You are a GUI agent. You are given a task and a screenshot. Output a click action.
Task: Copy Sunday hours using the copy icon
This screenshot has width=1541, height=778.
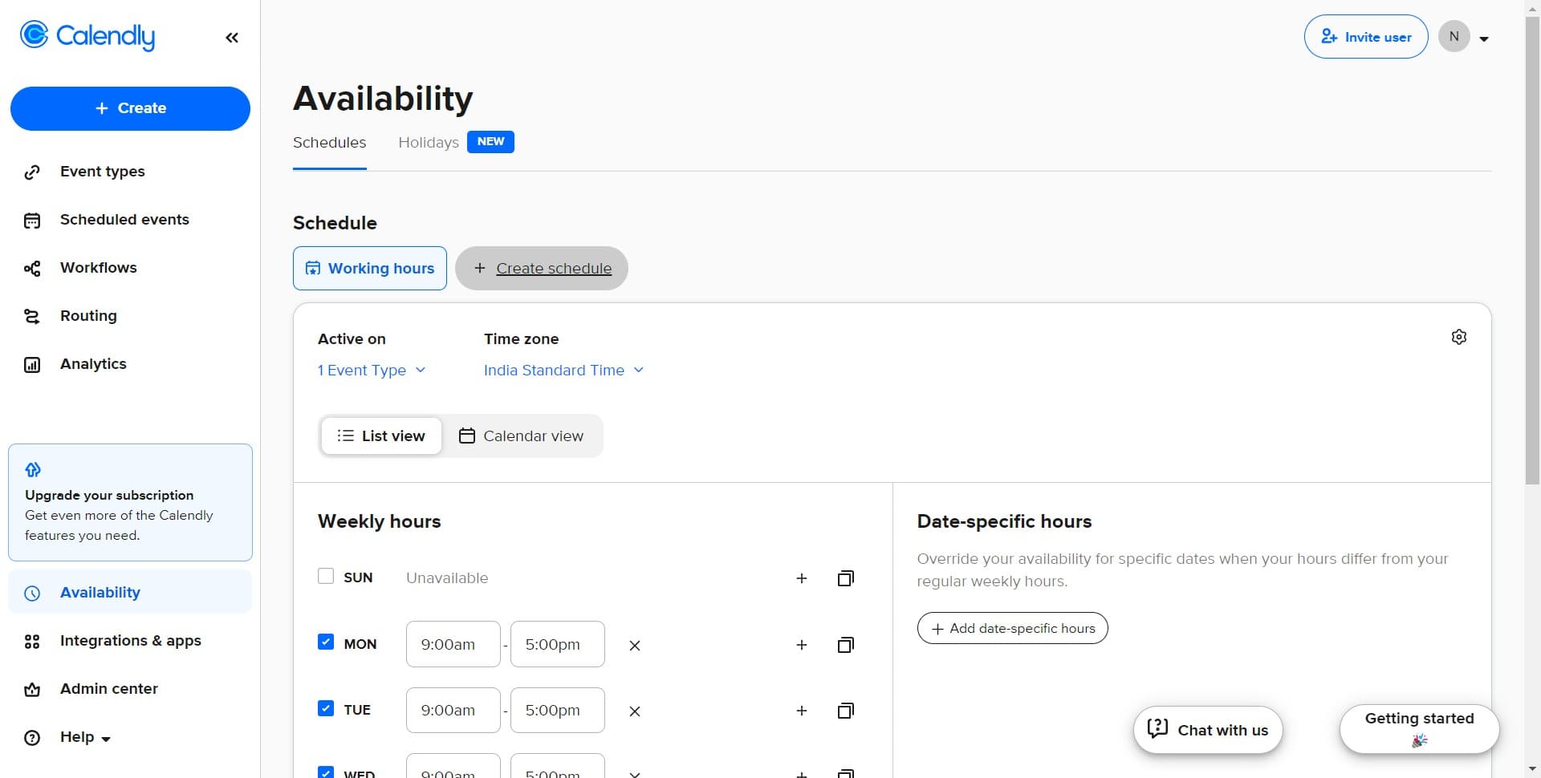coord(845,578)
